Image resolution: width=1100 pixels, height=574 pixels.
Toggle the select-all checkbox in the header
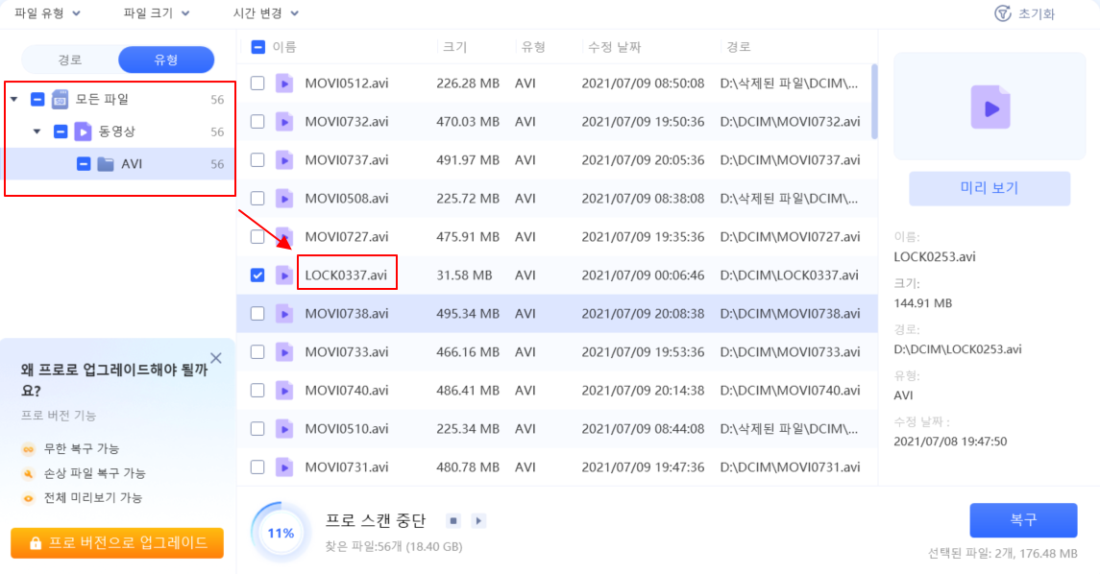click(x=258, y=47)
